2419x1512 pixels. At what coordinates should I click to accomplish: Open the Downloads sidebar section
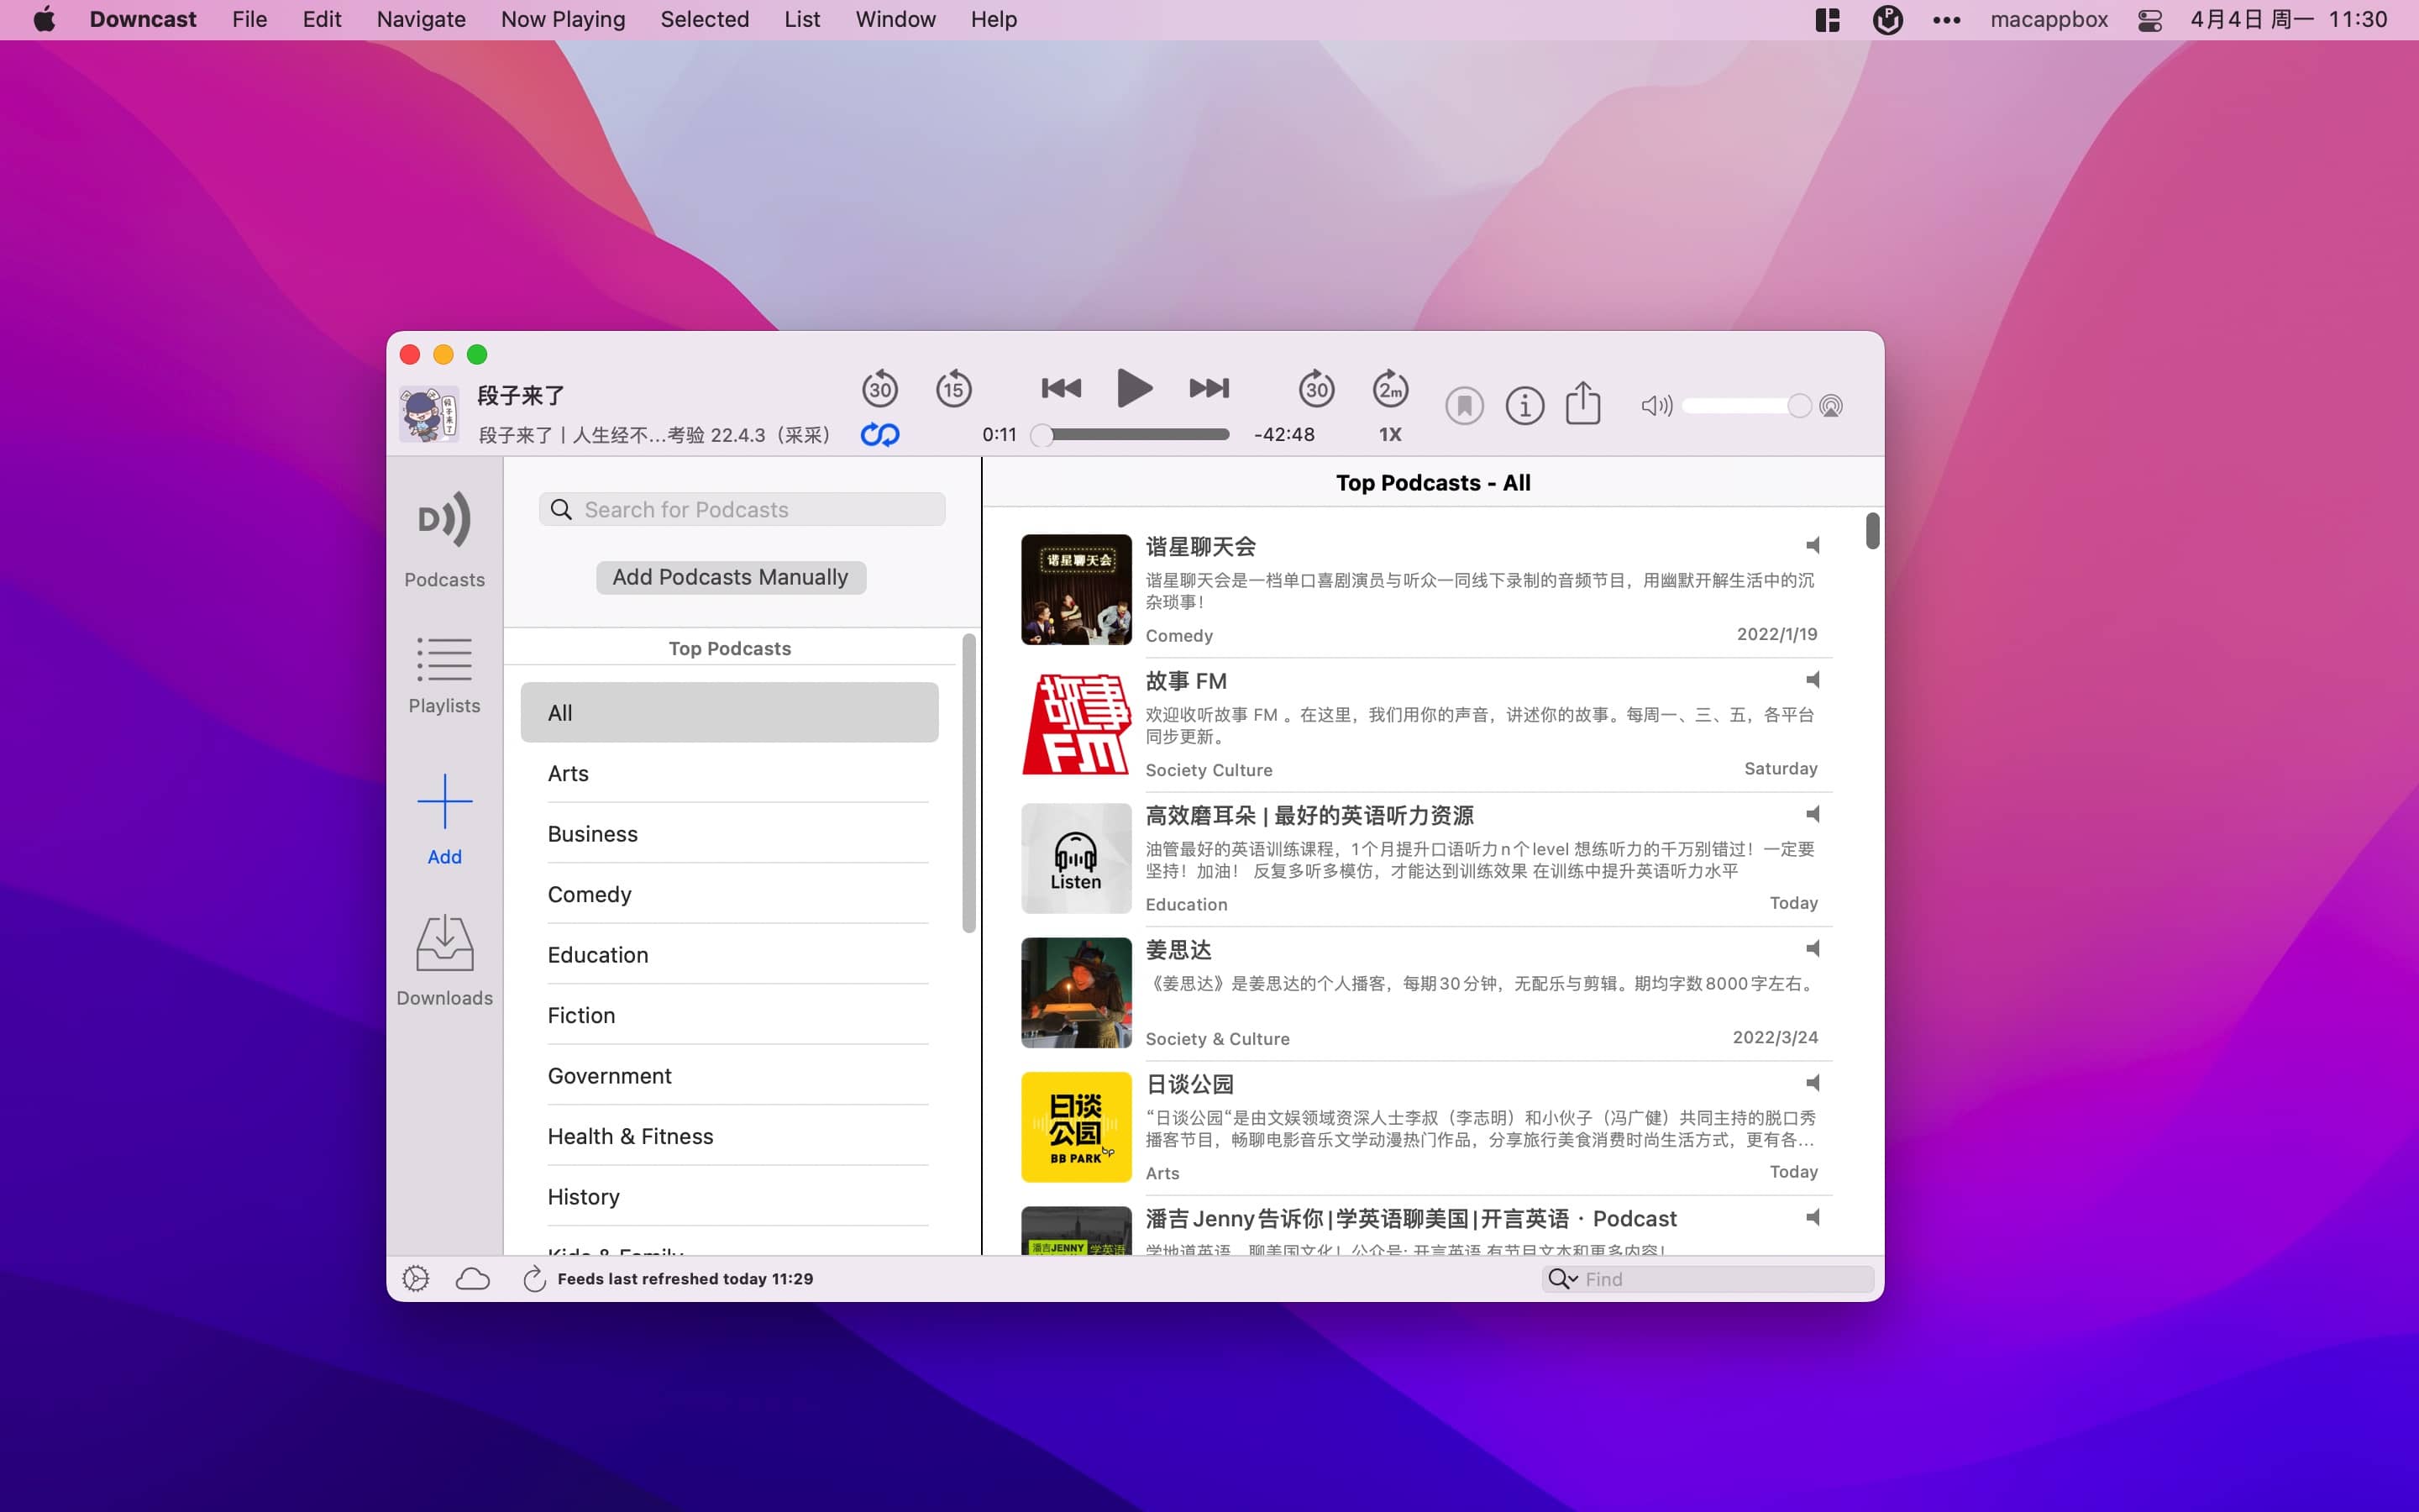(443, 961)
